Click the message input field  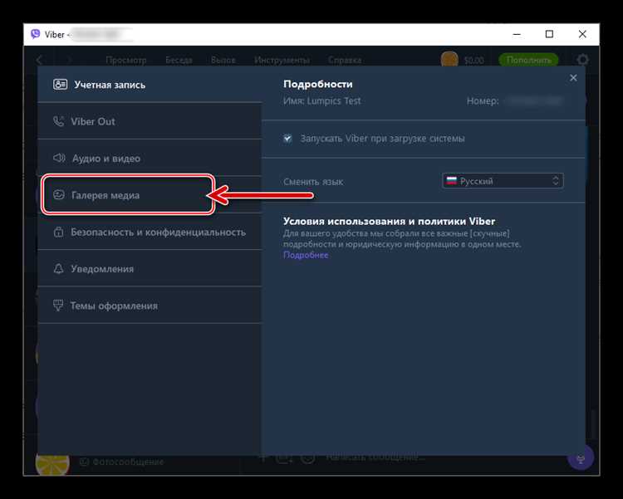point(374,457)
